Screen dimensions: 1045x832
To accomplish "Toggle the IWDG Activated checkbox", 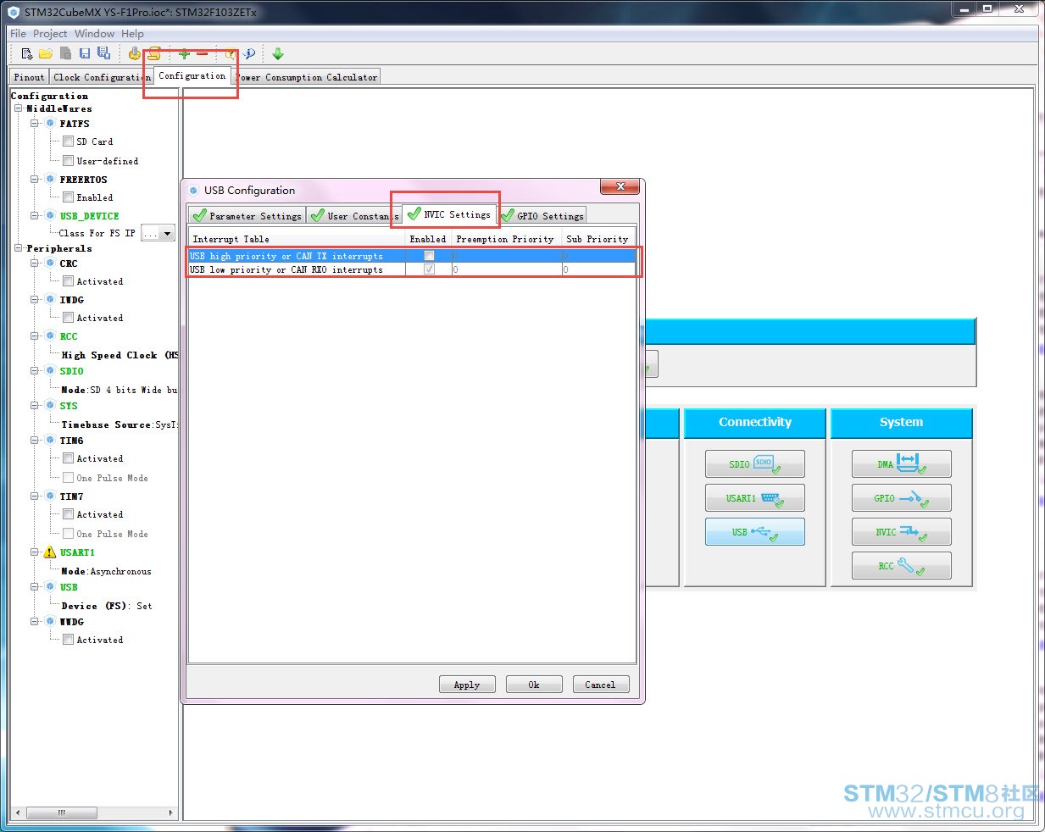I will point(69,318).
